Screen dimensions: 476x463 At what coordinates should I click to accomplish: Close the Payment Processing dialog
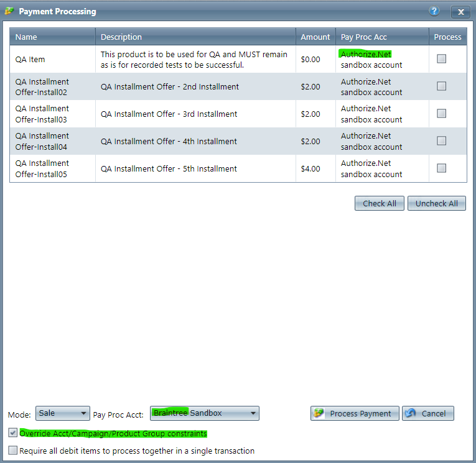pos(460,12)
